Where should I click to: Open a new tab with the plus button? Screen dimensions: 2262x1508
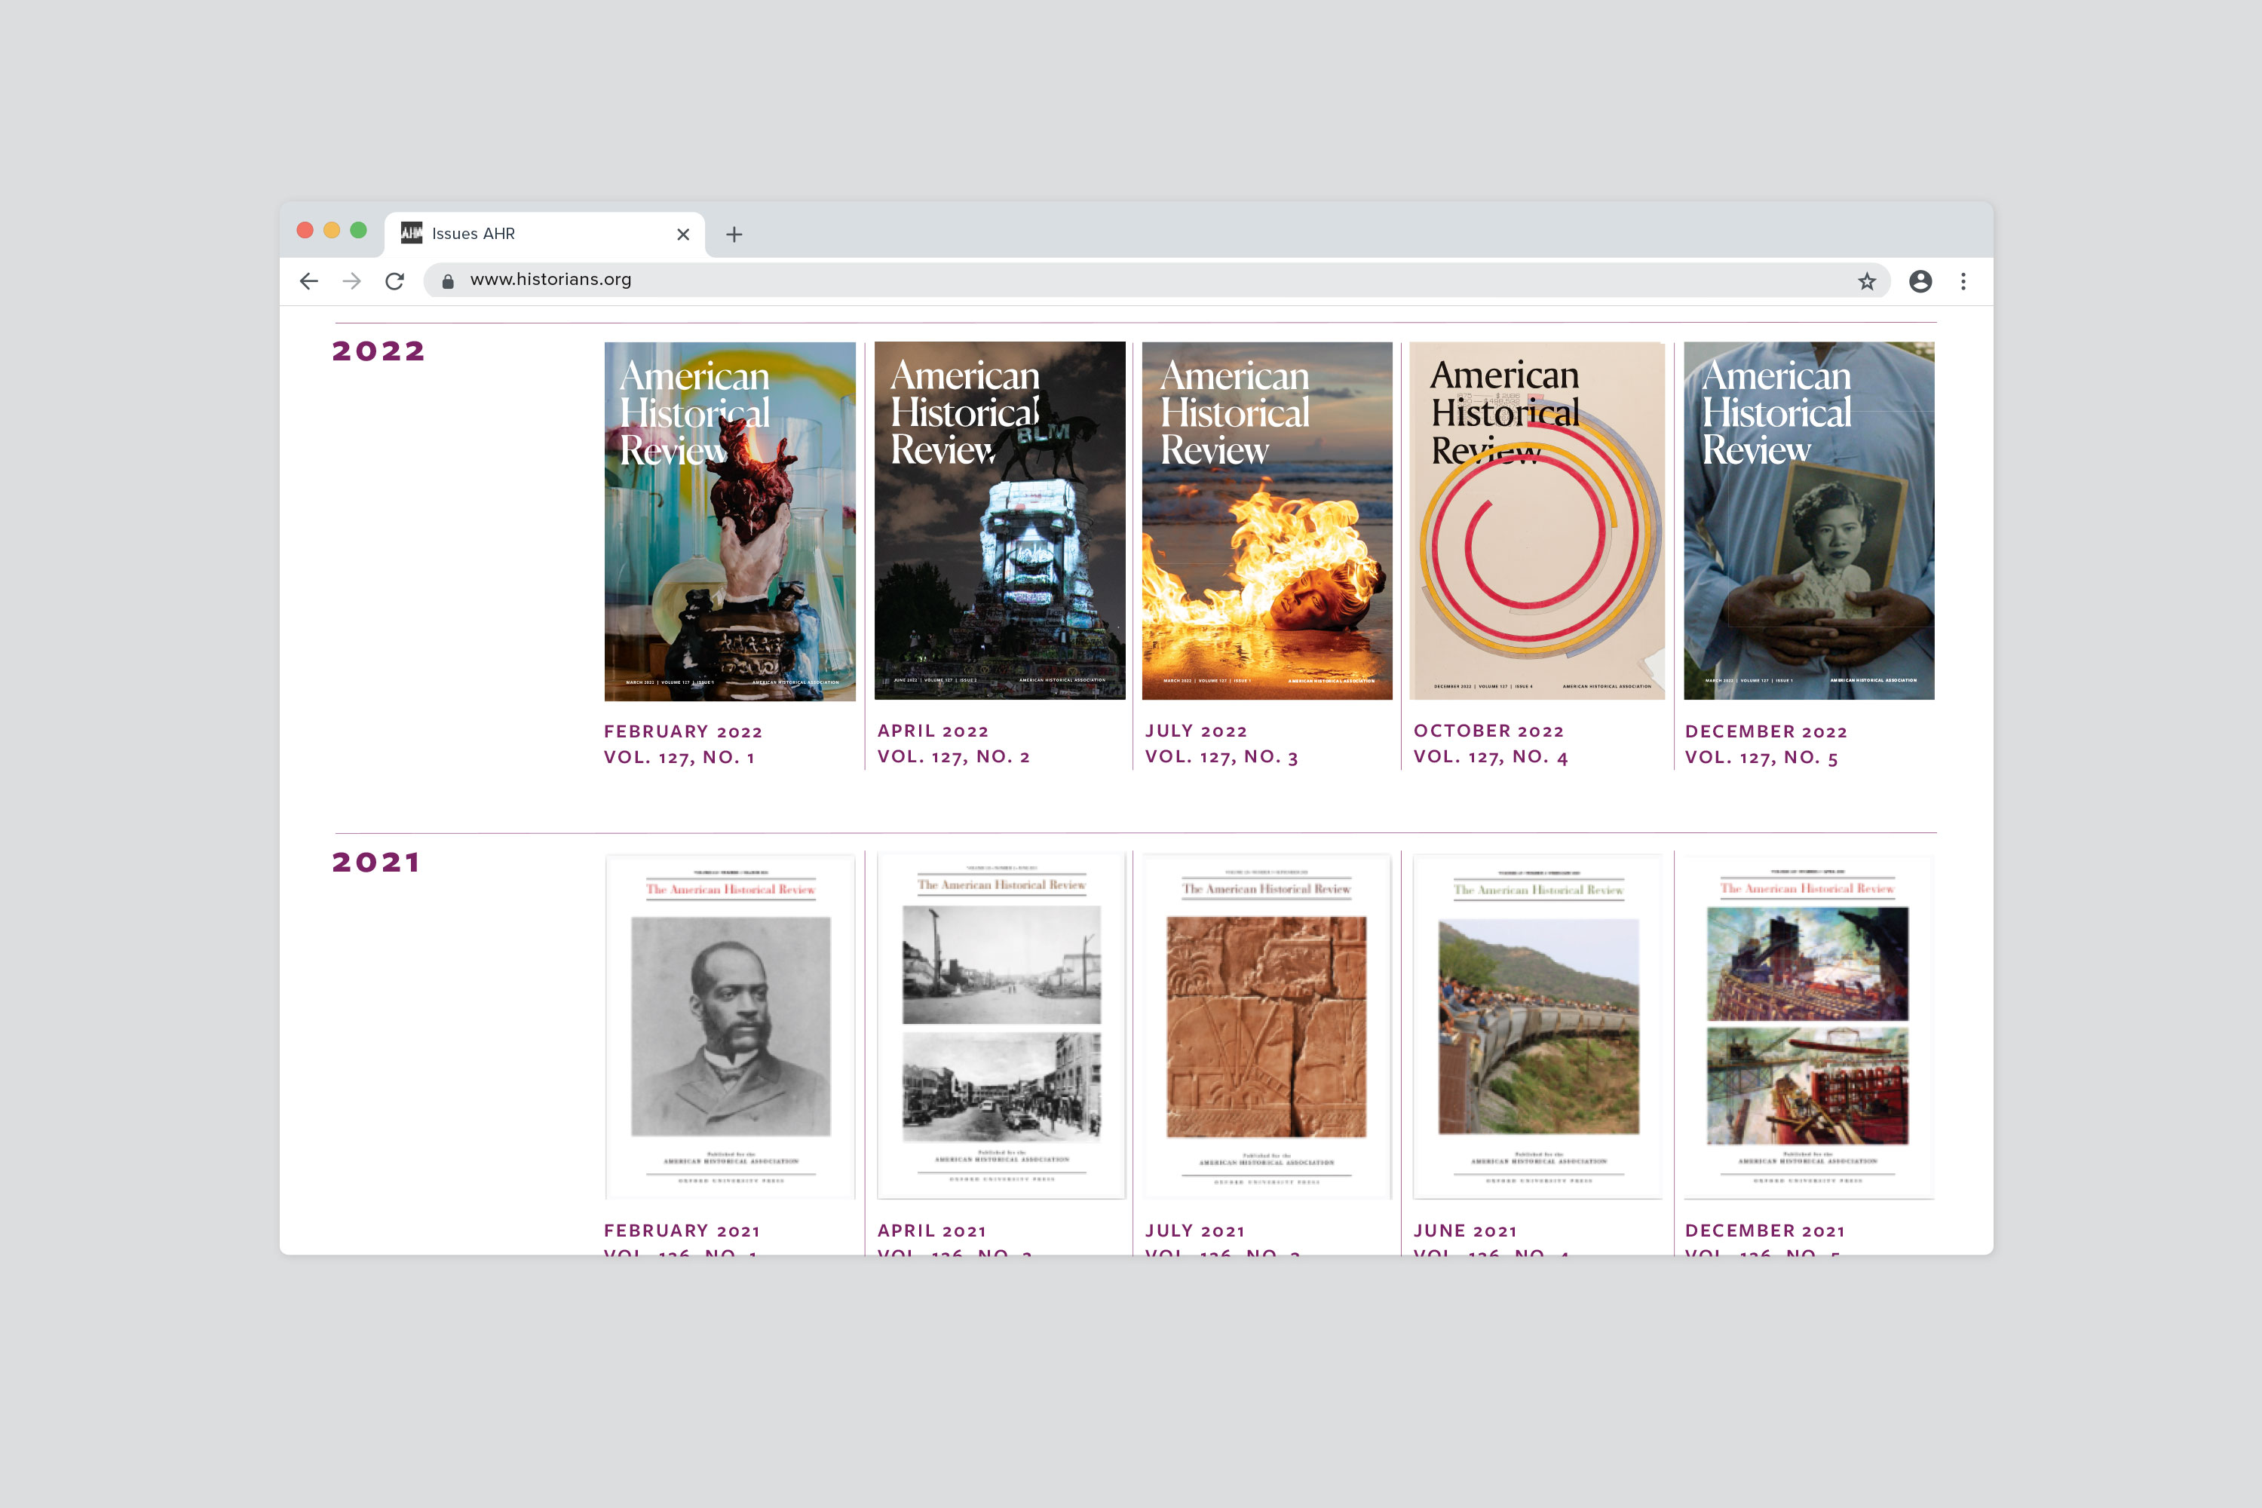click(734, 234)
